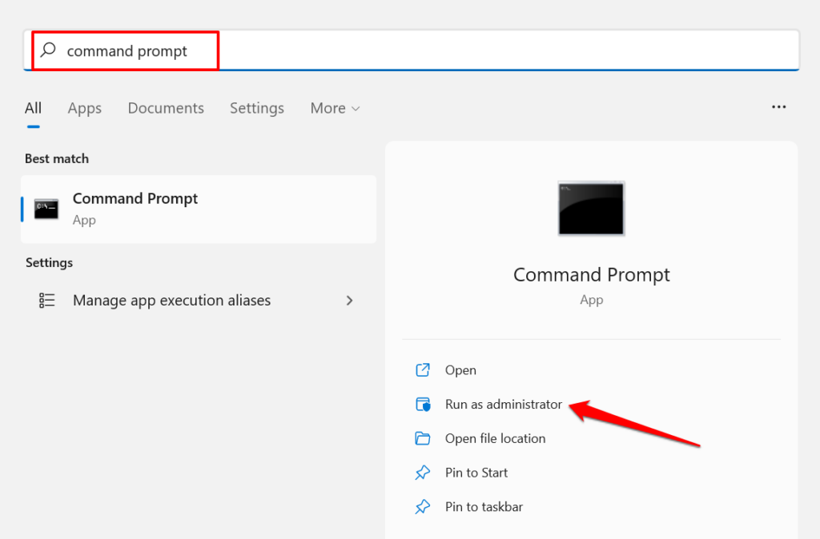This screenshot has height=539, width=820.
Task: Choose Run as administrator
Action: [x=503, y=405]
